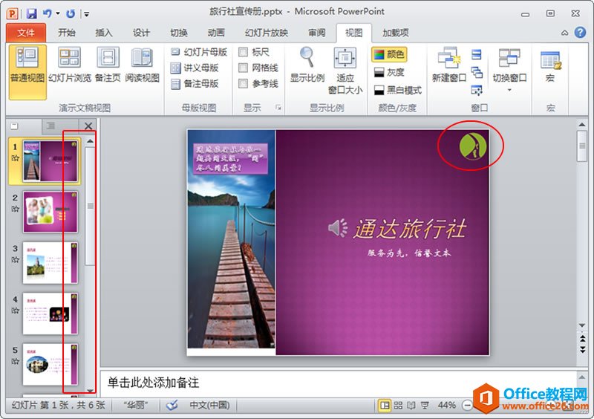The image size is (594, 419).
Task: Open the 显示 group dialog launcher
Action: (x=278, y=108)
